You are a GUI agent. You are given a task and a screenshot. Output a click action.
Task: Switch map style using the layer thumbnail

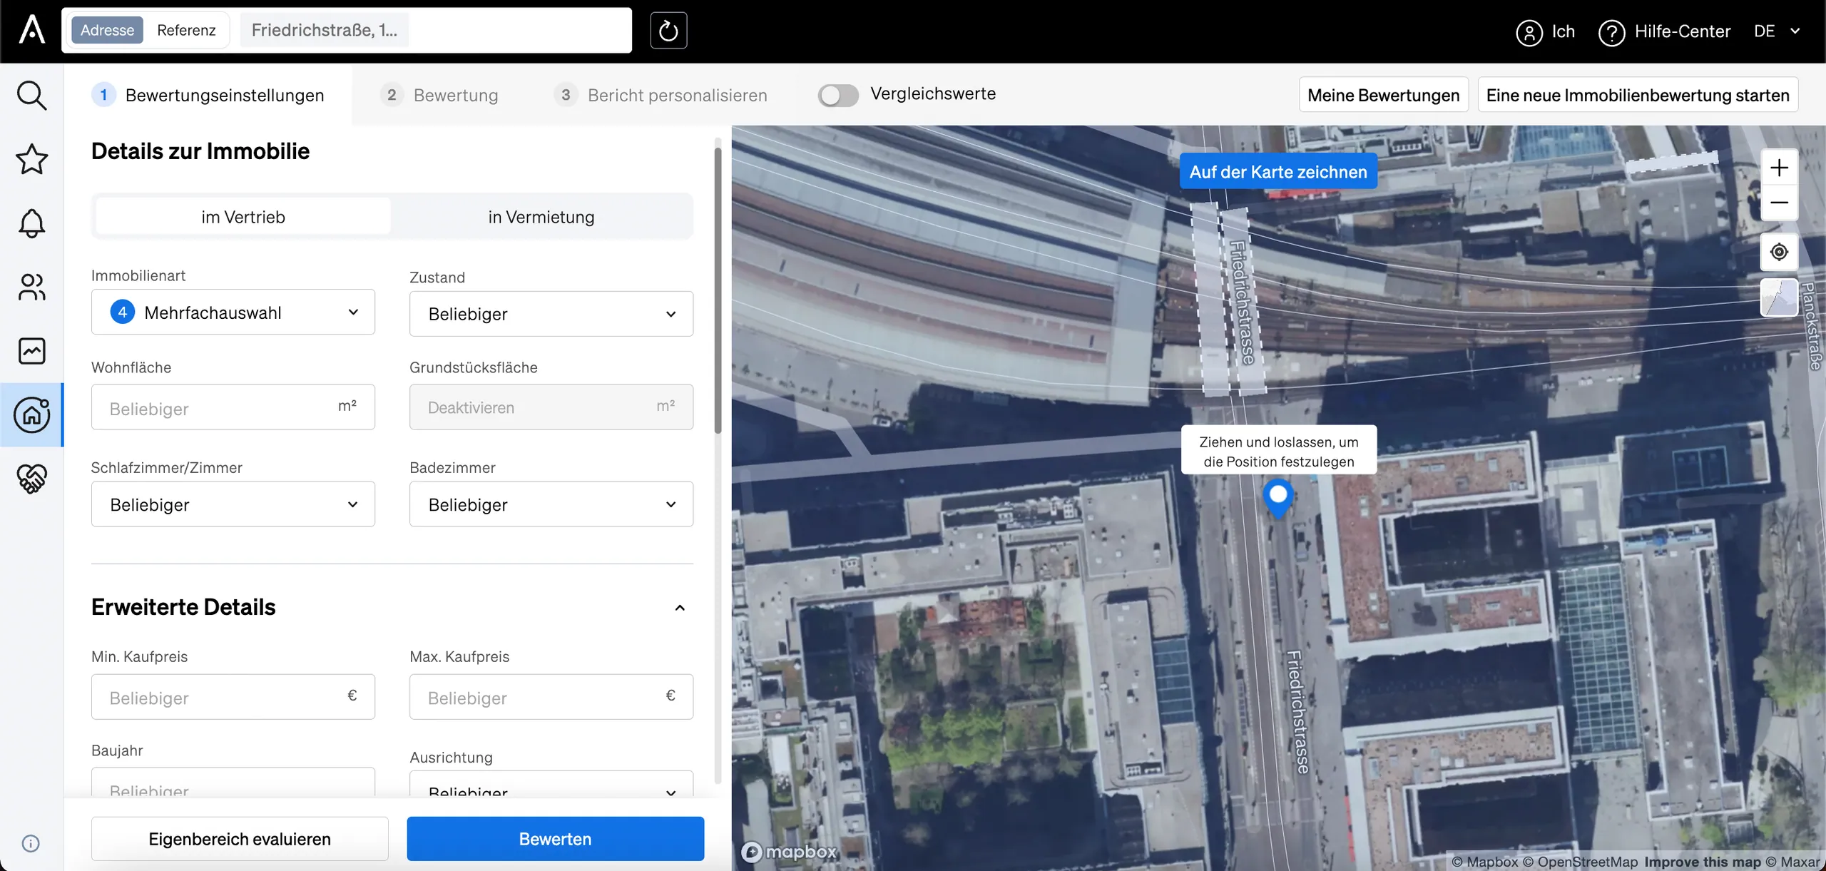(x=1779, y=297)
